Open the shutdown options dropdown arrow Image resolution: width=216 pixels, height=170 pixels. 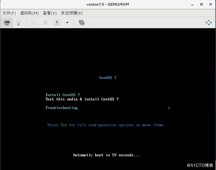(67, 23)
